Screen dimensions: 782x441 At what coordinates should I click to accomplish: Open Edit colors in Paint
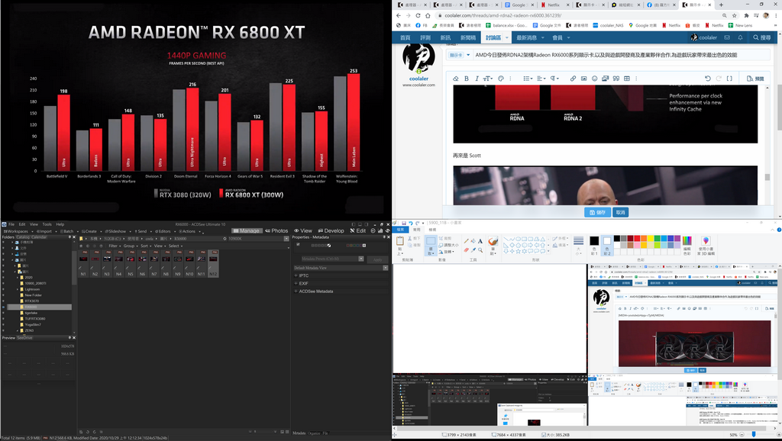point(688,245)
